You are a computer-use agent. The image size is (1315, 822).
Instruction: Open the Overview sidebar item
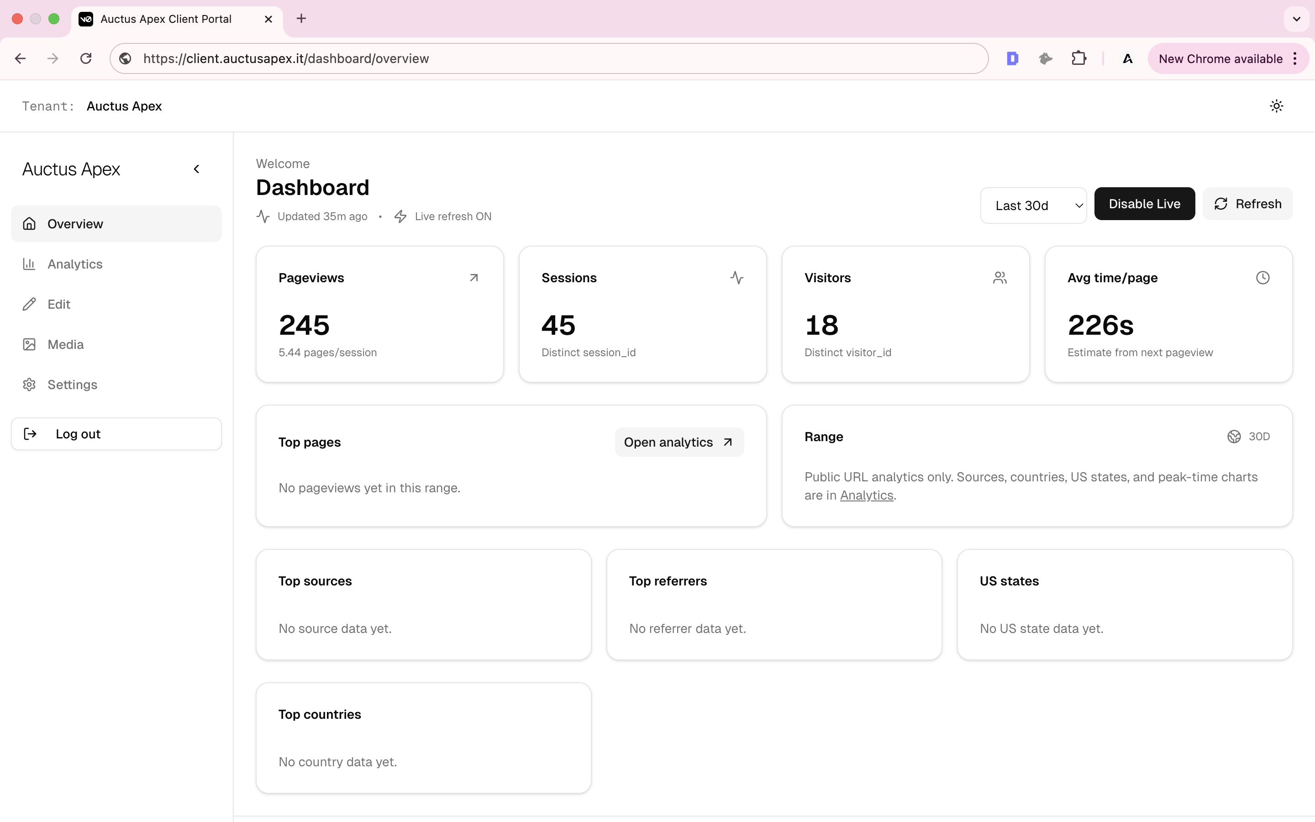click(x=116, y=224)
